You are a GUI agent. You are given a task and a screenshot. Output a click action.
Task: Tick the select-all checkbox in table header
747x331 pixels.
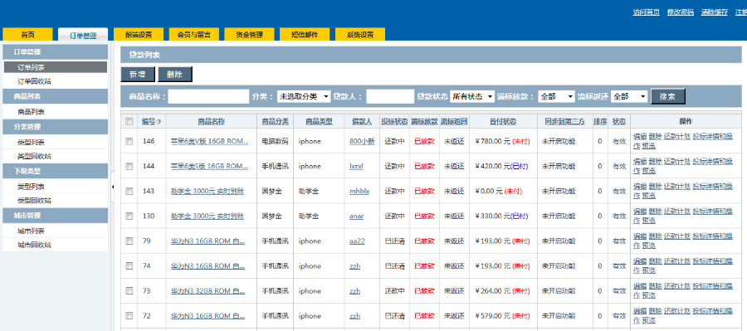[x=129, y=121]
